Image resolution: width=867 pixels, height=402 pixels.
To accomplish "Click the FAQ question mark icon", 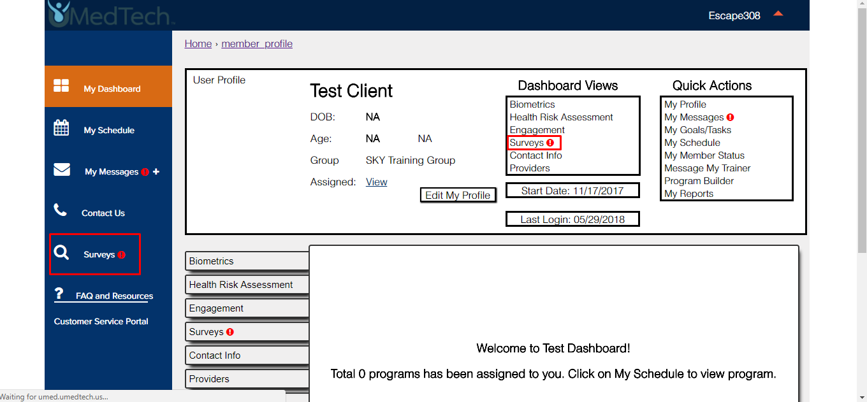I will click(x=59, y=293).
